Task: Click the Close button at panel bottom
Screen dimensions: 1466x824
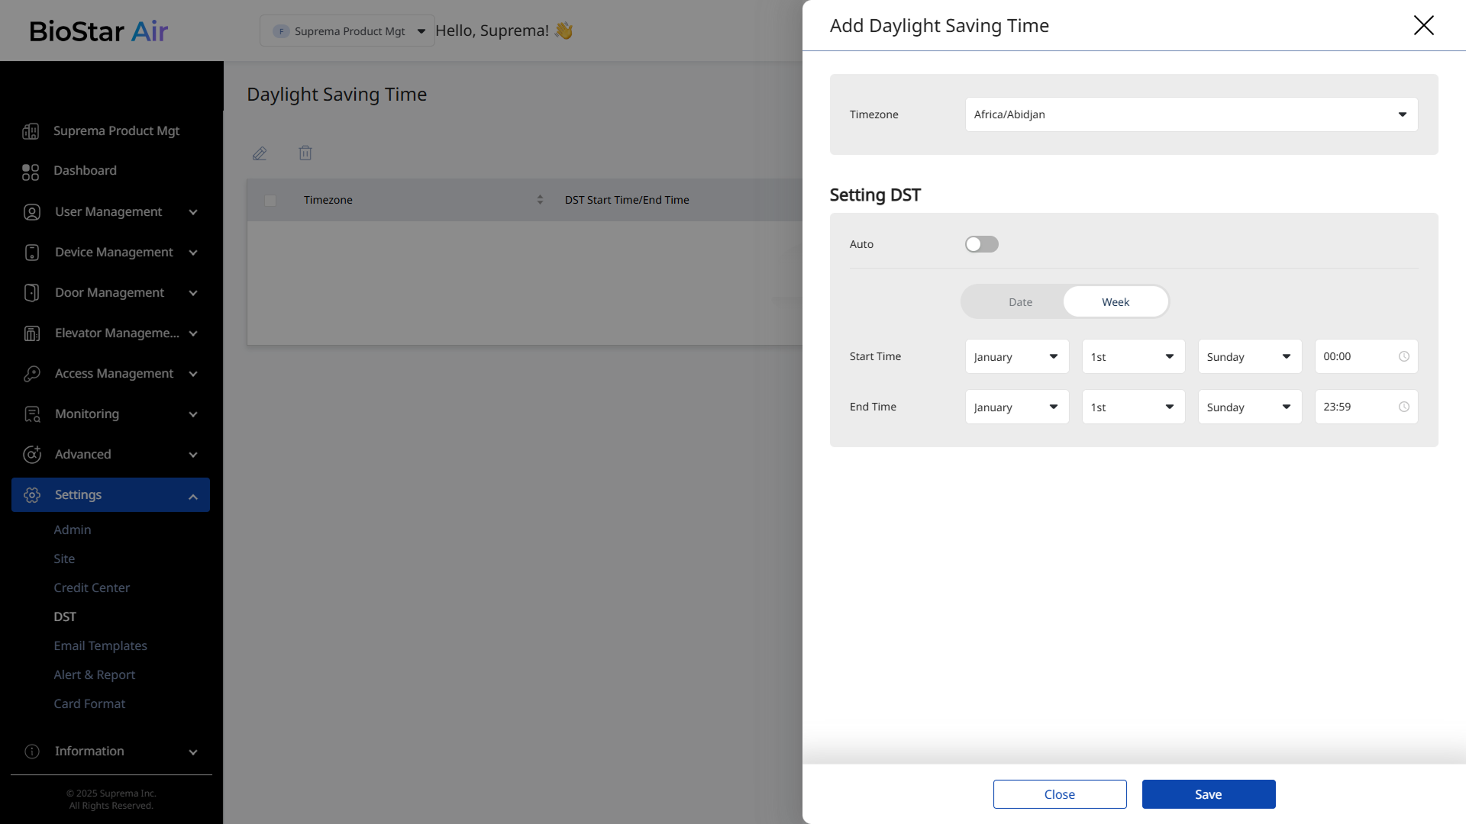Action: point(1059,794)
